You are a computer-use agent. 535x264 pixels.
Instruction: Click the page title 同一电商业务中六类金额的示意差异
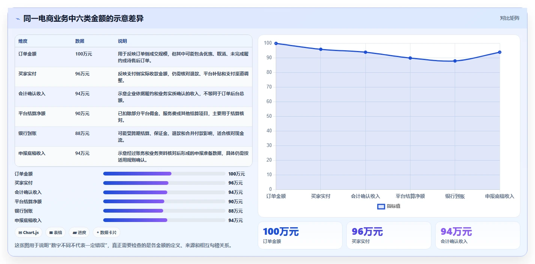coord(83,19)
